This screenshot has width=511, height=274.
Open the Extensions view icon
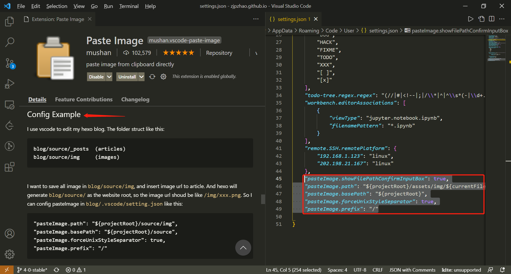10,167
